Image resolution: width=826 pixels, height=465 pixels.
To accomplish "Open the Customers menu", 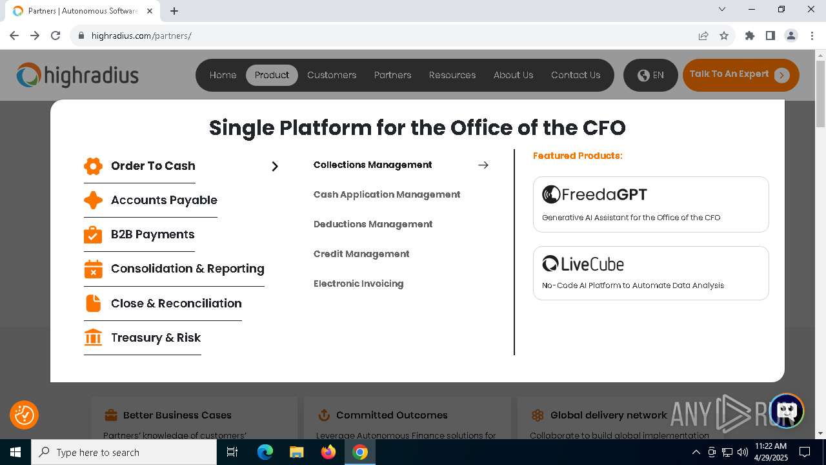I will (x=332, y=75).
